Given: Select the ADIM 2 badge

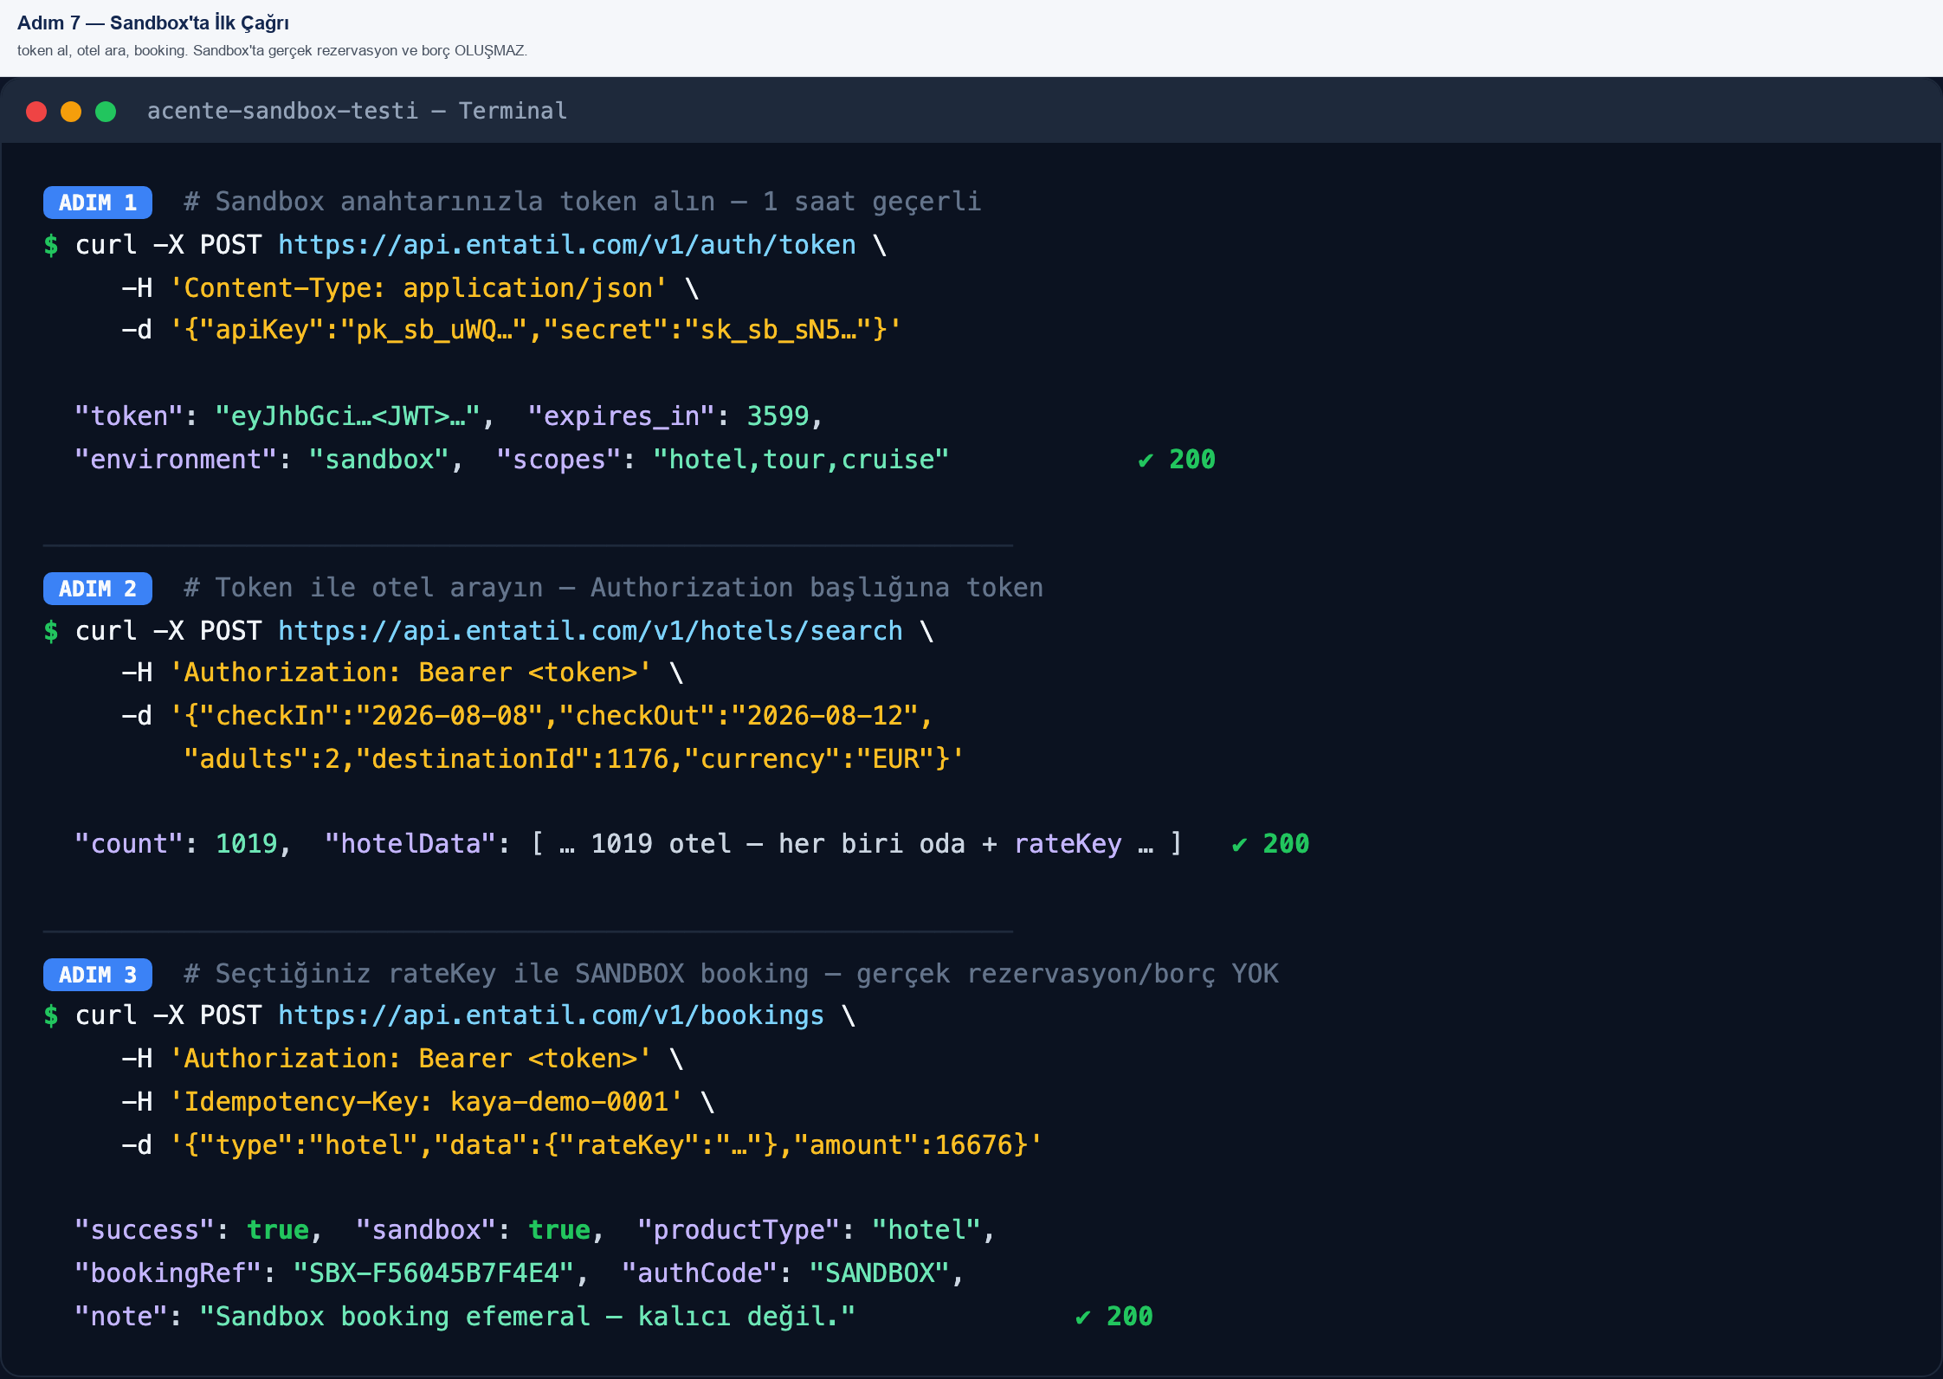Looking at the screenshot, I should 98,589.
